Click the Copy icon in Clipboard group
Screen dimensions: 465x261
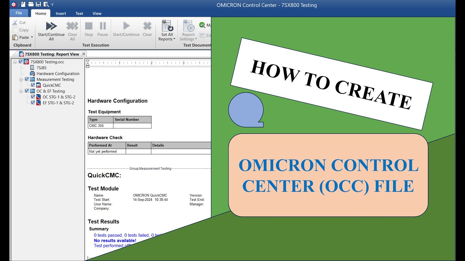coord(15,30)
